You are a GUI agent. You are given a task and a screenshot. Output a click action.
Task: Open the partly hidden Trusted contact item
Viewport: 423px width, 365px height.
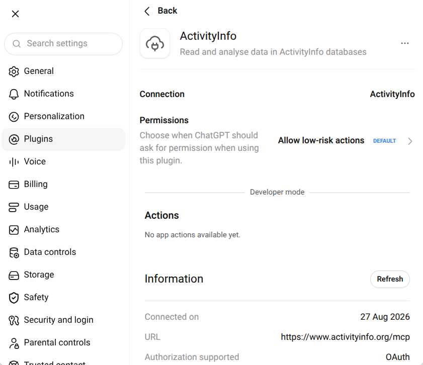[x=63, y=361]
